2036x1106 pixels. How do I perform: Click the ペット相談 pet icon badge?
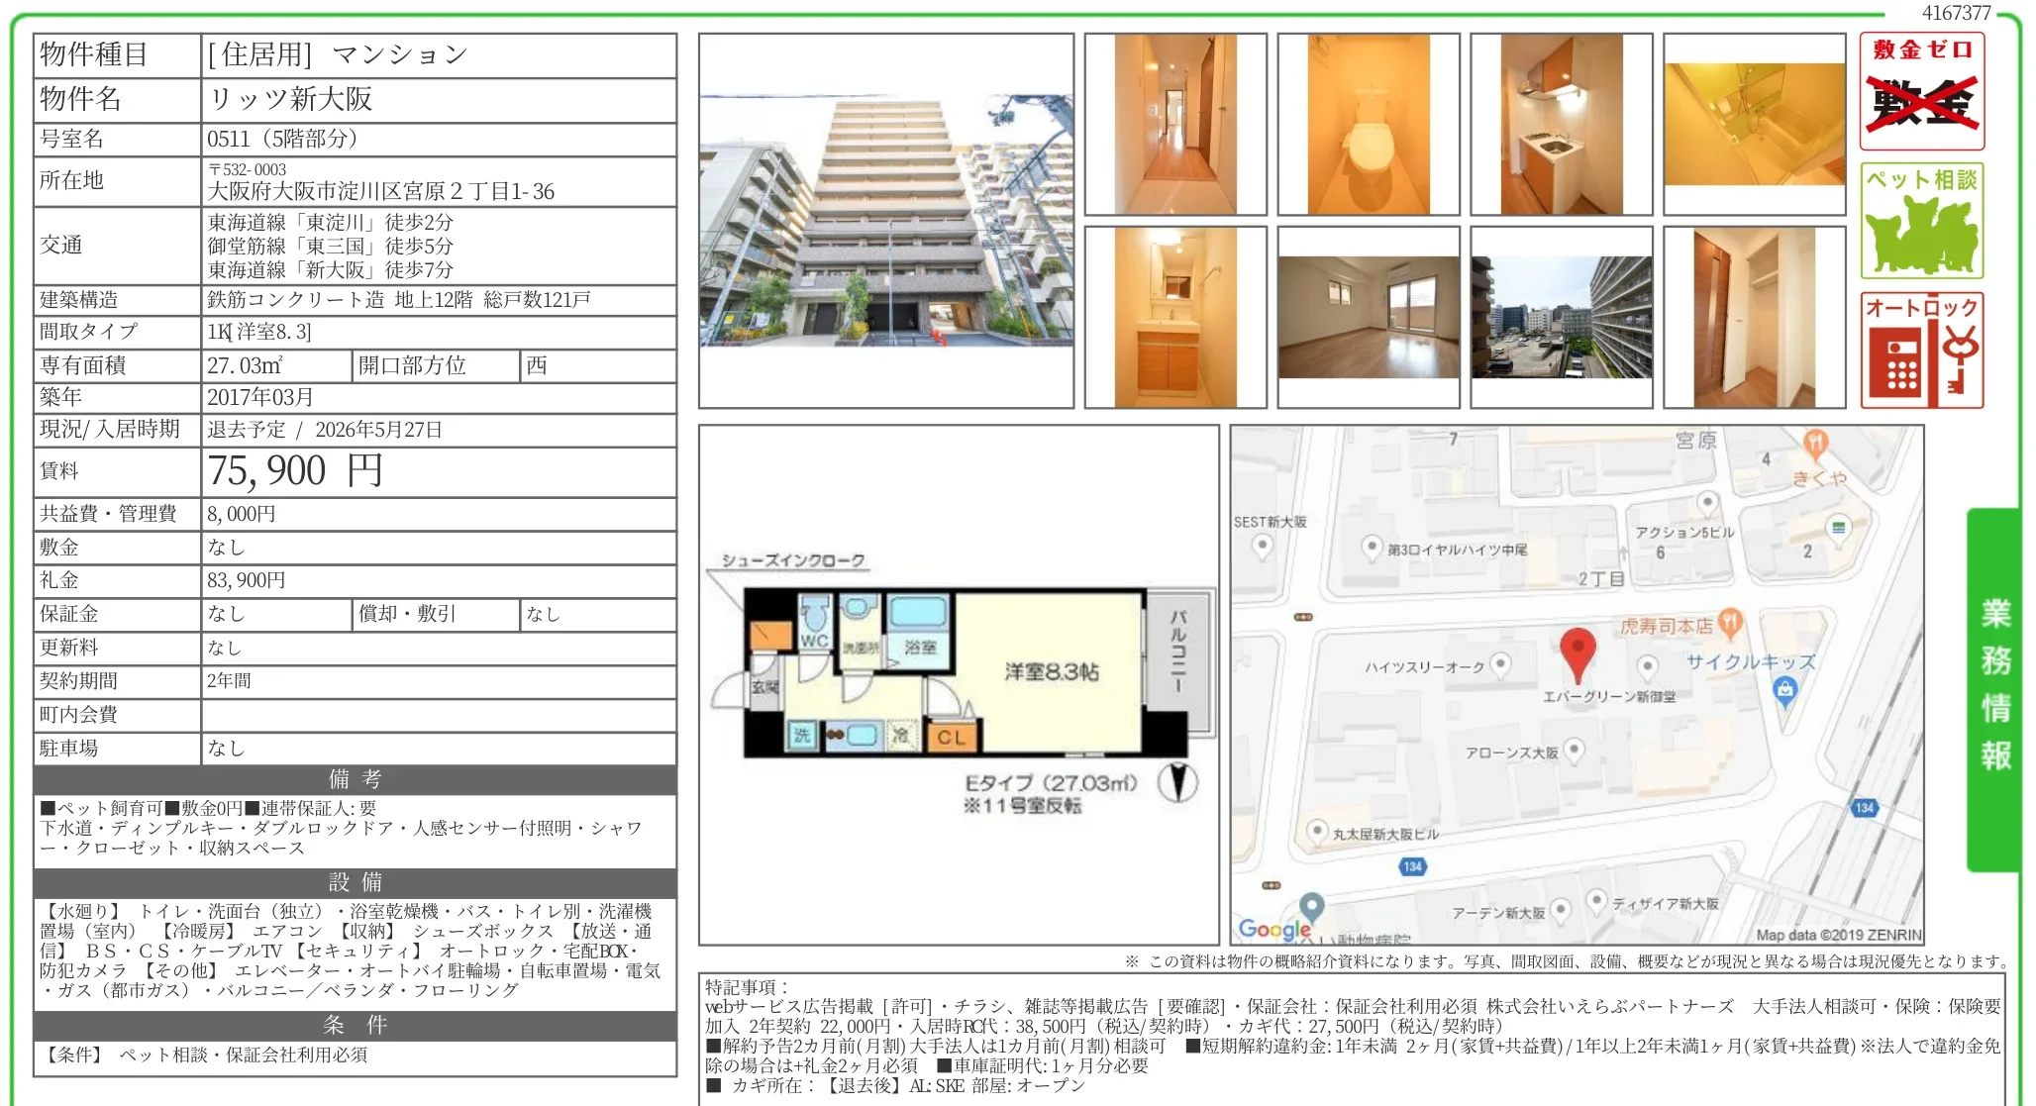click(x=1922, y=223)
